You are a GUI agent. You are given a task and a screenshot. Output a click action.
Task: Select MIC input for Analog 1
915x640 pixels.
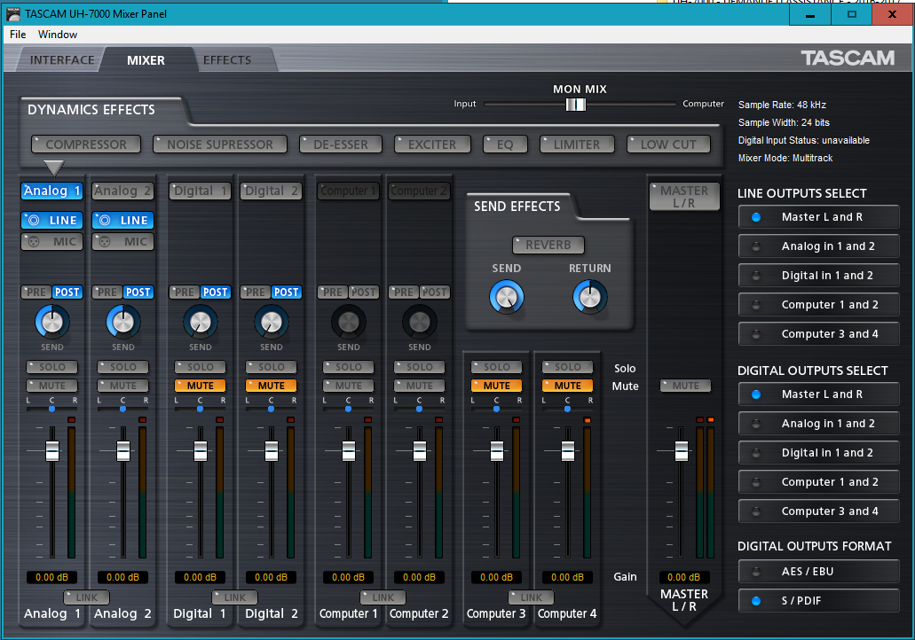[52, 242]
